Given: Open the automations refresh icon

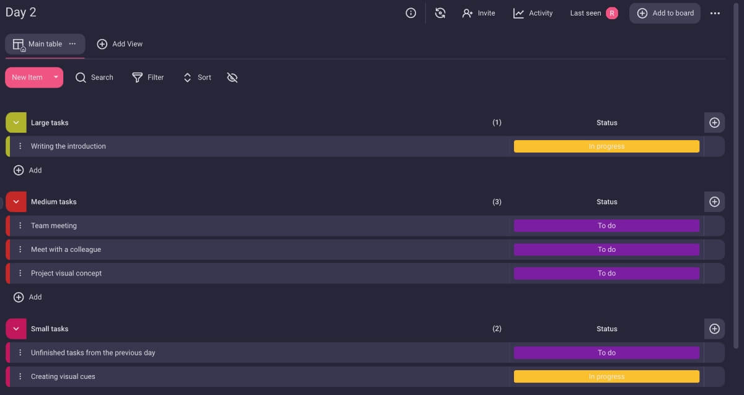Looking at the screenshot, I should point(440,13).
